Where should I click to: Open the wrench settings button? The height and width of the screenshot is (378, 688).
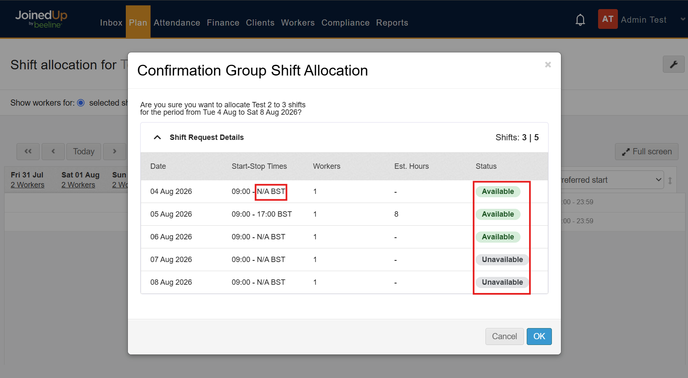[674, 64]
